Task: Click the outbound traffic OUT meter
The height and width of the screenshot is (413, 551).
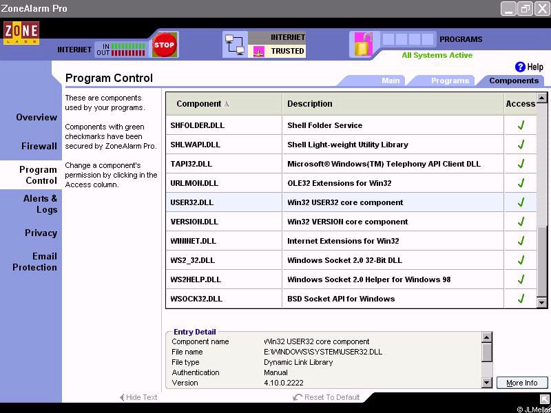Action: pos(128,53)
